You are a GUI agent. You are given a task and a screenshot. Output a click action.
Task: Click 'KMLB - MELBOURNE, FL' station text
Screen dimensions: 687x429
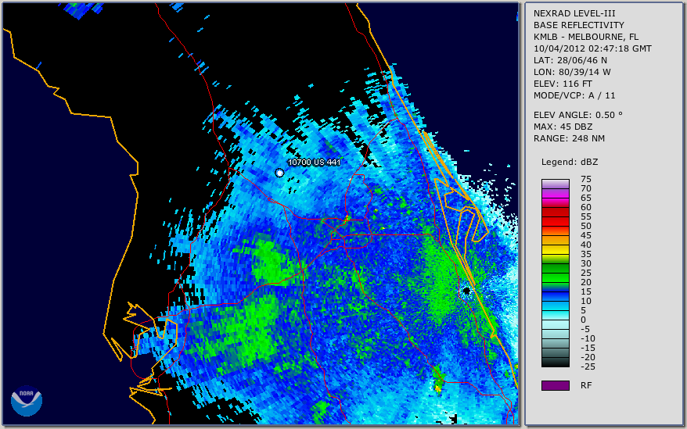[x=585, y=37]
